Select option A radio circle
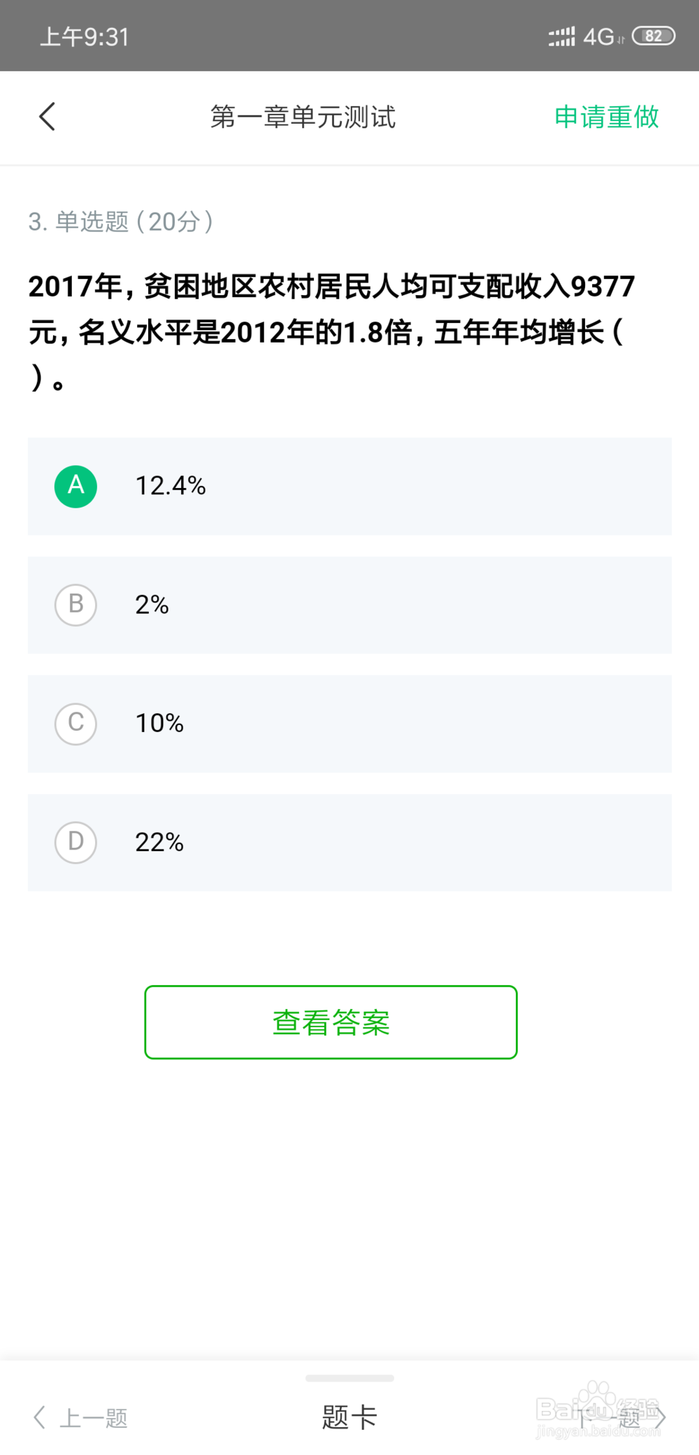The width and height of the screenshot is (699, 1455). (x=75, y=486)
